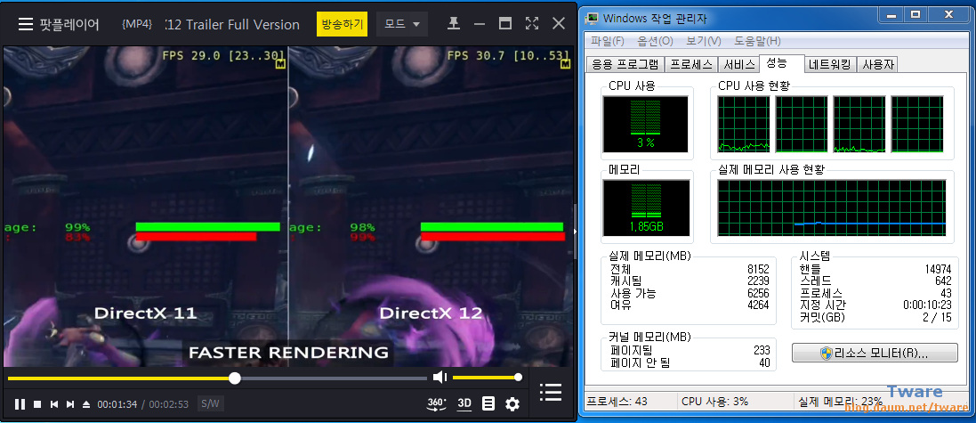Click 캐시됨 value 2239

[x=758, y=281]
